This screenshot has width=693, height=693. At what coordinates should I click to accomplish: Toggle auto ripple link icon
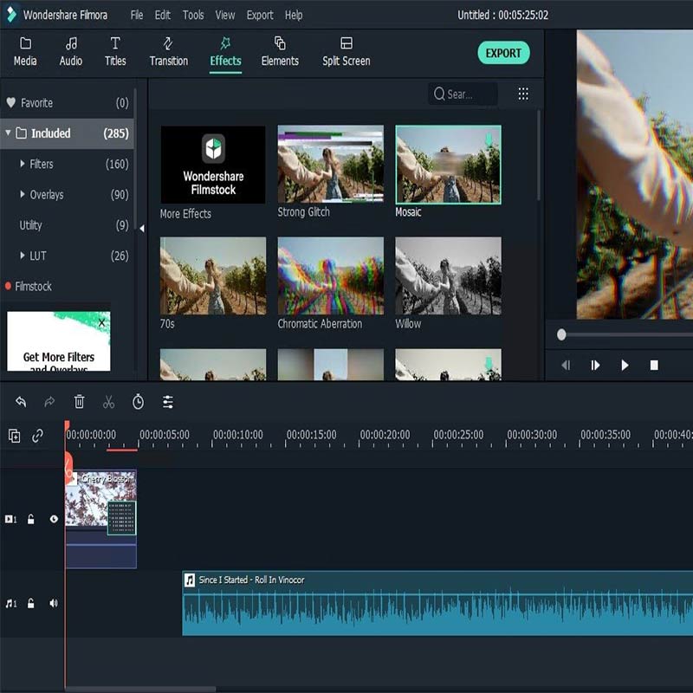click(x=37, y=436)
